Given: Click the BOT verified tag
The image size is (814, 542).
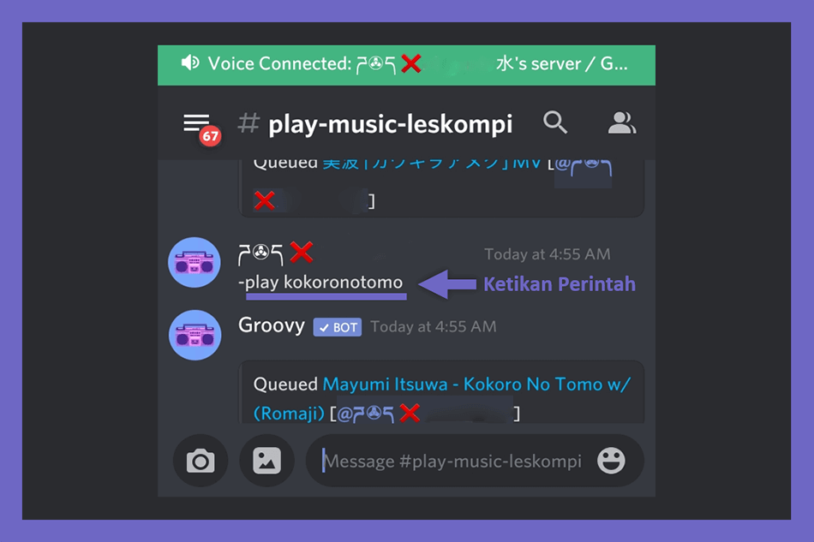Looking at the screenshot, I should 338,327.
